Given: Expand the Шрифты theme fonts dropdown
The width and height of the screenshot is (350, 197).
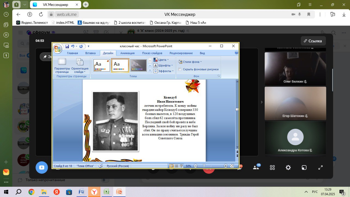Looking at the screenshot, I should click(x=163, y=65).
